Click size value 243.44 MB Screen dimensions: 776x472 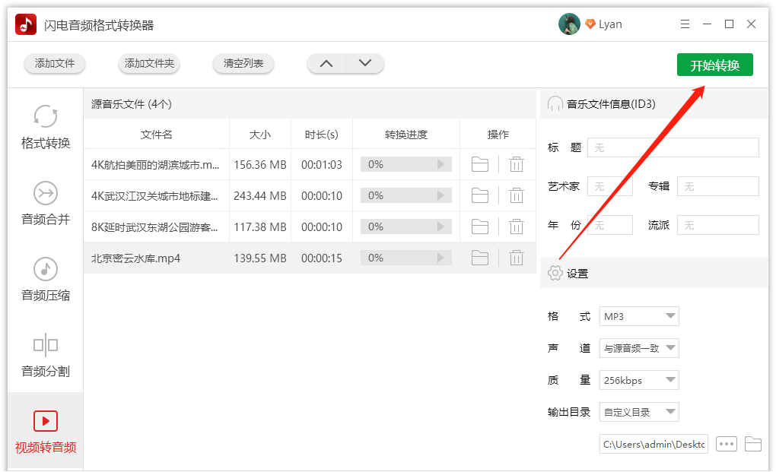pos(260,196)
